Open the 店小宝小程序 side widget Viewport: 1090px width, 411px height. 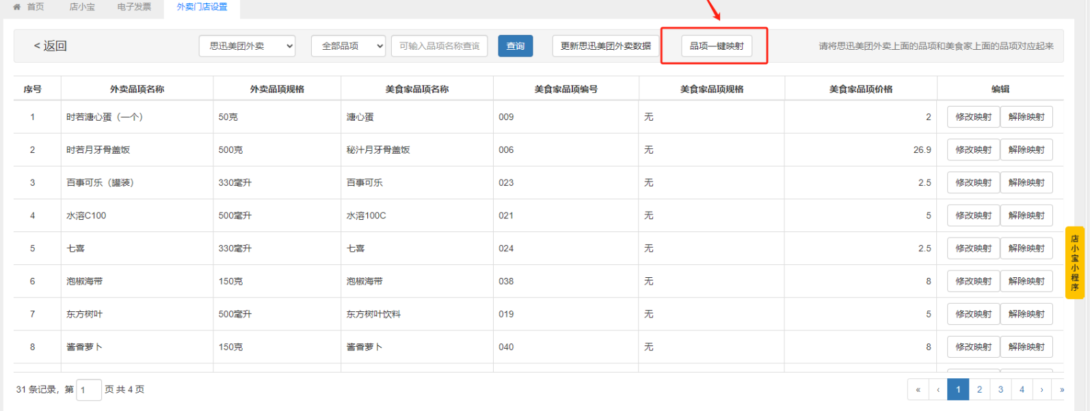(1075, 263)
